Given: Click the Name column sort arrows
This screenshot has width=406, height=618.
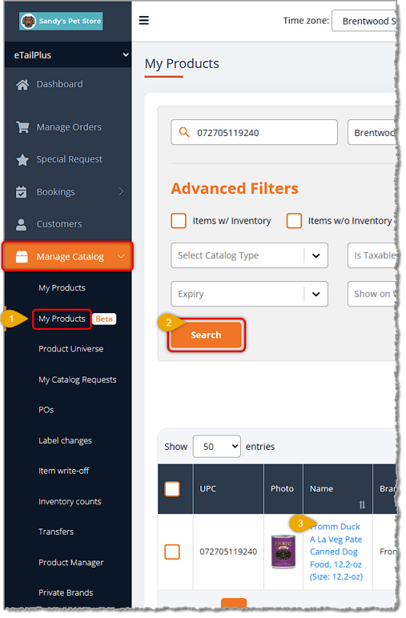Looking at the screenshot, I should click(x=361, y=505).
